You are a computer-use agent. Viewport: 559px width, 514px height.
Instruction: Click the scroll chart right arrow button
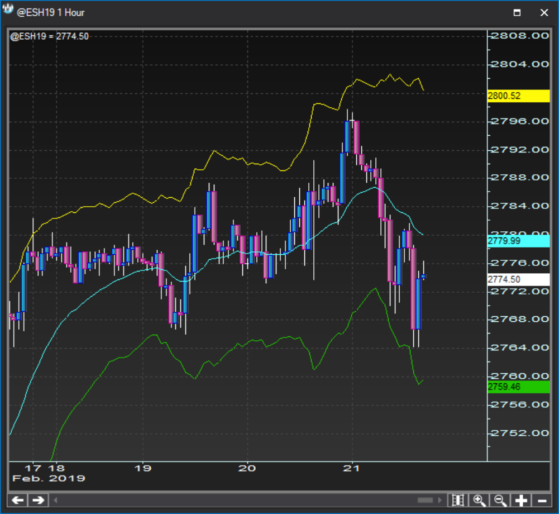tap(38, 500)
